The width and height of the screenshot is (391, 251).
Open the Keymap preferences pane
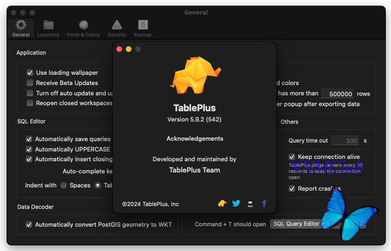(143, 28)
